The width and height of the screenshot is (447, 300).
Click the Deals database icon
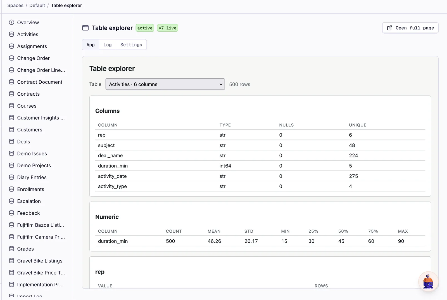[11, 141]
